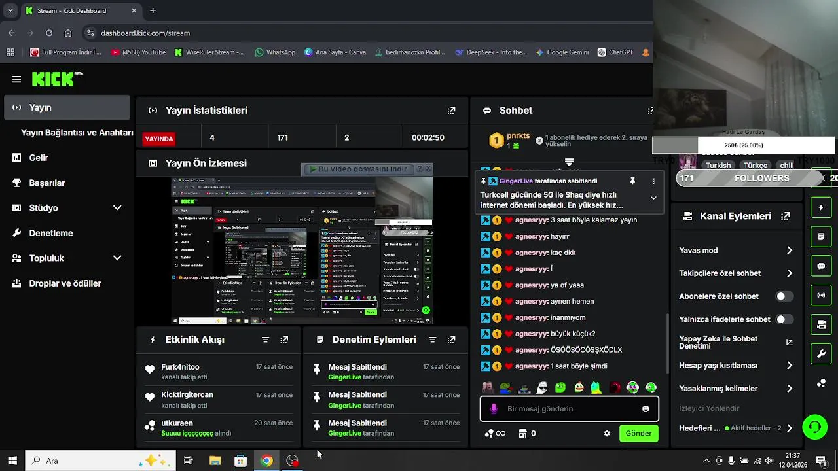Viewport: 838px width, 471px height.
Task: Reload the browser page
Action: [49, 33]
